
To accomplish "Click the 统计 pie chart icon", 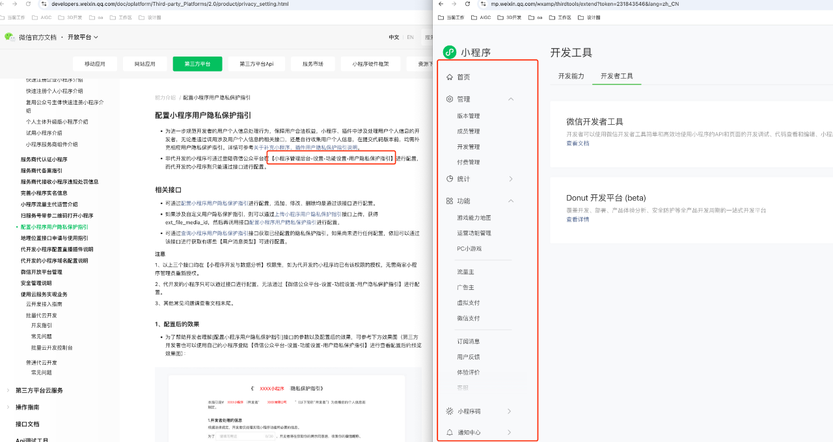I will tap(450, 179).
